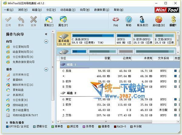Click the 复制[C] copy disk toolbar icon

click(x=49, y=20)
